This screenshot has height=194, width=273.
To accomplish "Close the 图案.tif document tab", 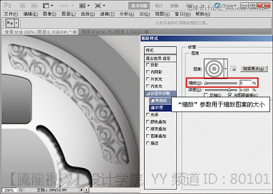I will click(x=147, y=32).
